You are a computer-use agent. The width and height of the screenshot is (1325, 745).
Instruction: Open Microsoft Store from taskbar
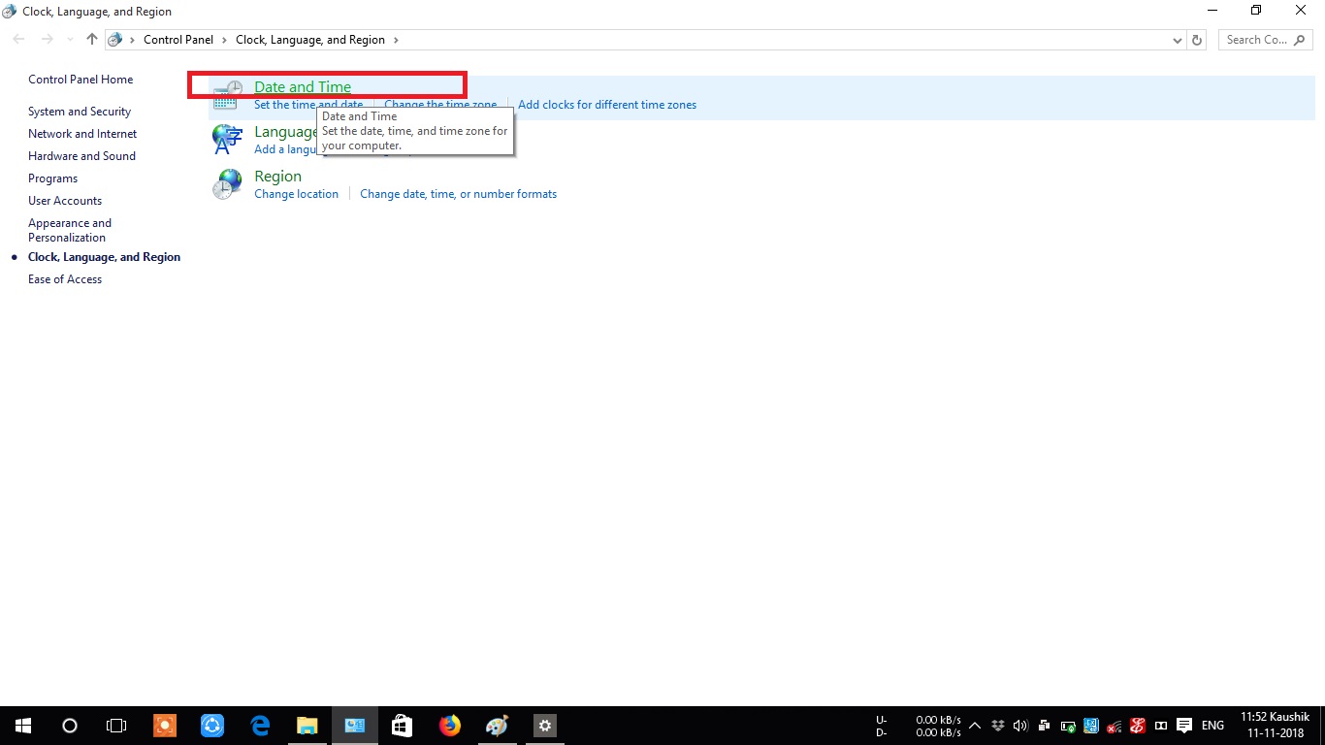pos(402,726)
